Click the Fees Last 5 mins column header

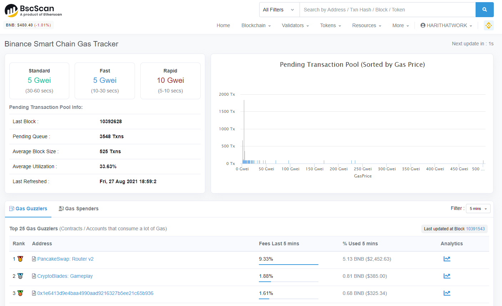tap(279, 244)
